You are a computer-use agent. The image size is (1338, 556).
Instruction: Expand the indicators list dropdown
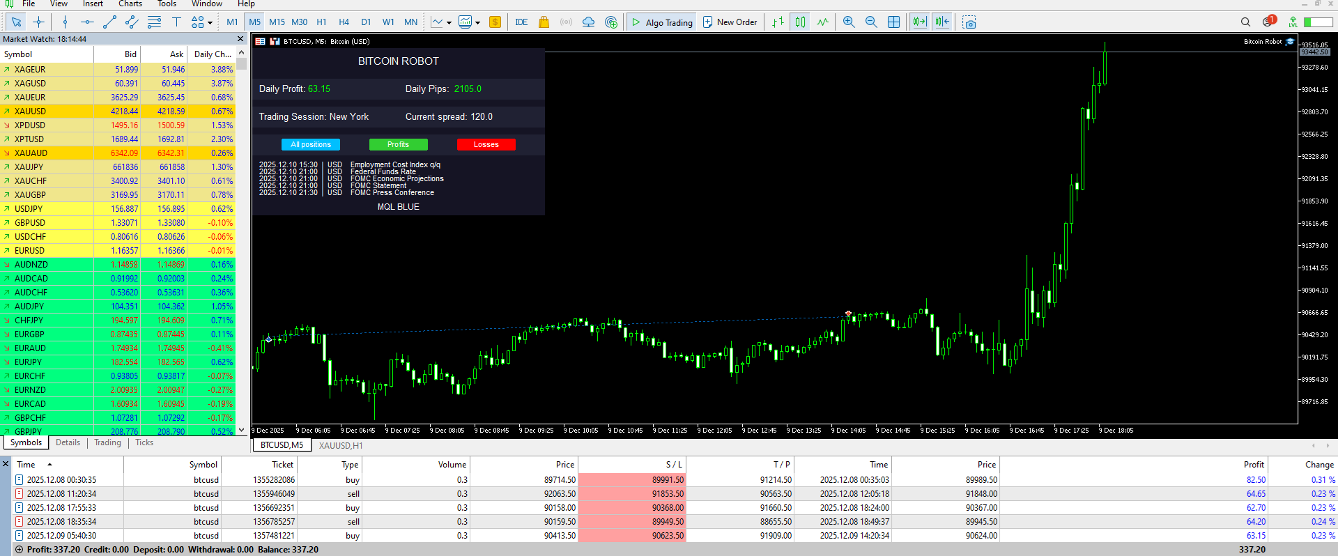pyautogui.click(x=449, y=23)
